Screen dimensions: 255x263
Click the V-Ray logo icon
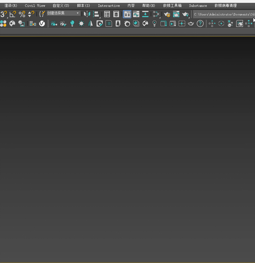(x=42, y=23)
